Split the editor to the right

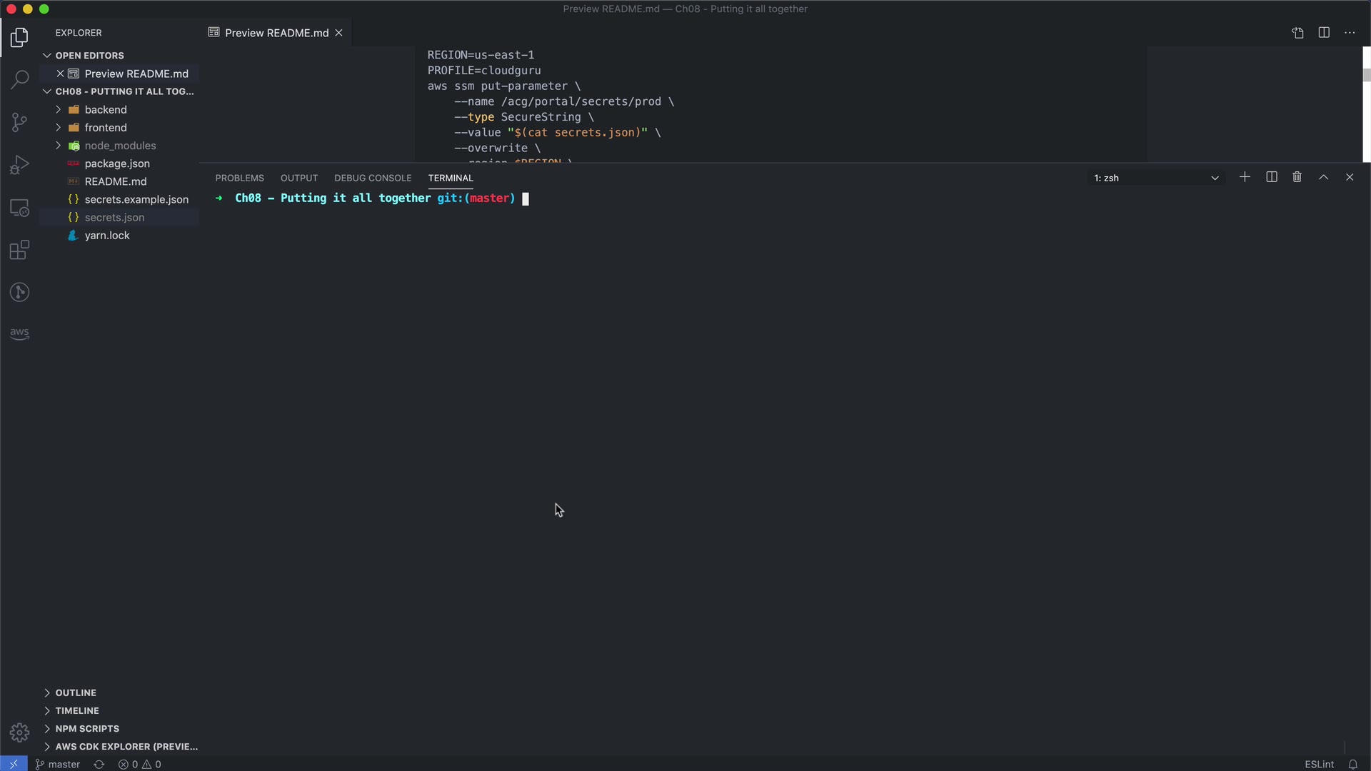point(1323,33)
